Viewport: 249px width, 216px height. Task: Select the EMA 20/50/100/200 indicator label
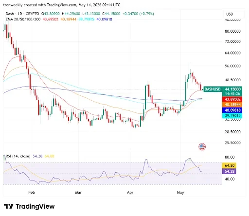pos(23,19)
